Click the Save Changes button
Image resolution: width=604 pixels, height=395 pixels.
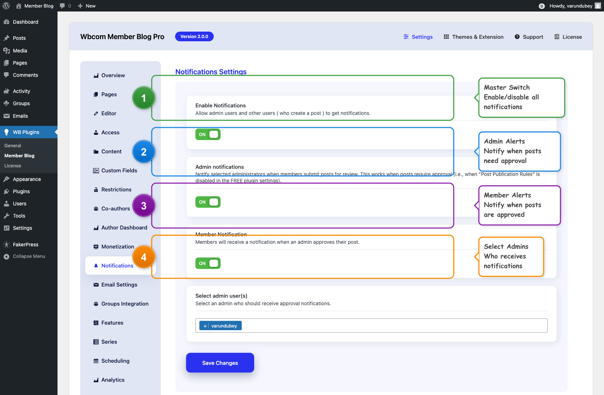(x=220, y=363)
